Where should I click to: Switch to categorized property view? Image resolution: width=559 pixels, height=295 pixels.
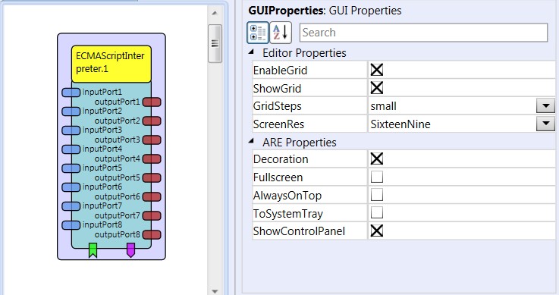(258, 33)
